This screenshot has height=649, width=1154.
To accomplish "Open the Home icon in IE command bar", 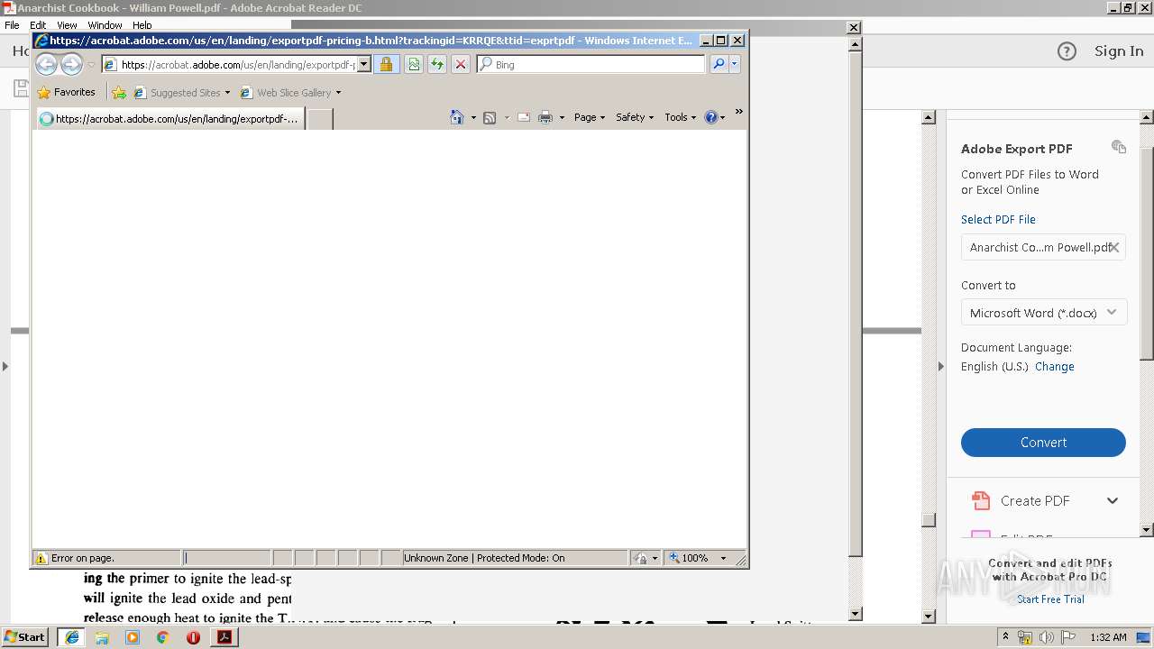I will pos(456,117).
